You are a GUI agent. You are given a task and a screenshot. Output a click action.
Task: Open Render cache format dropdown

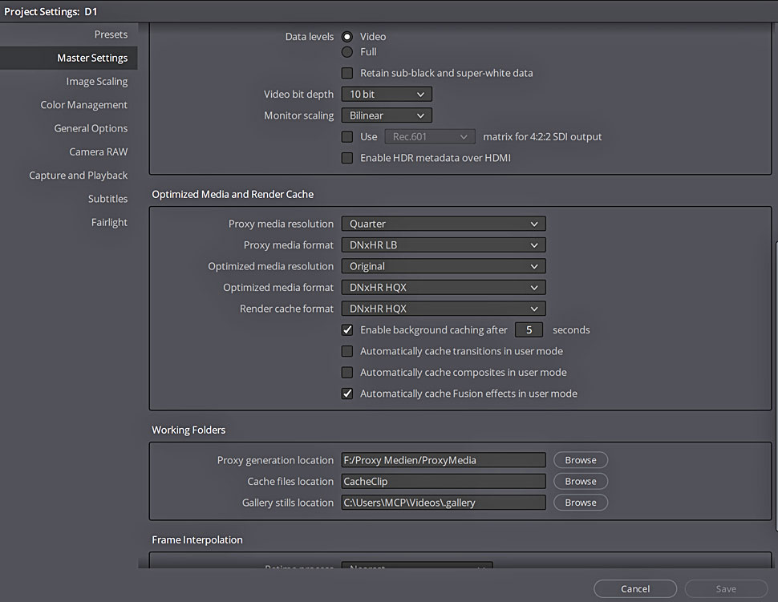pos(443,309)
